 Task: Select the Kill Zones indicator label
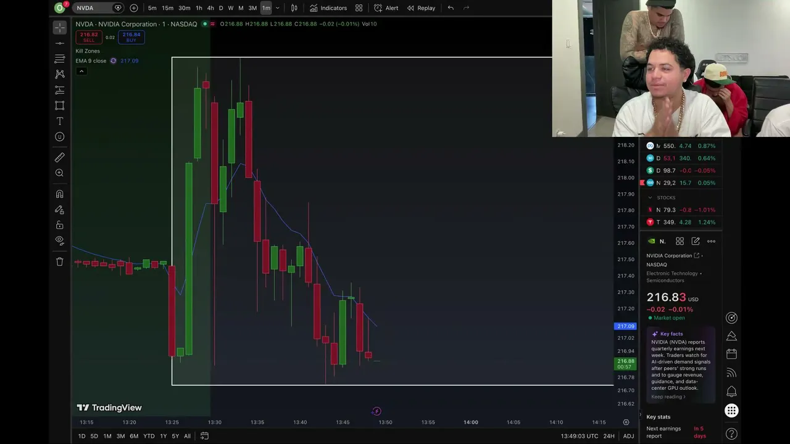88,51
